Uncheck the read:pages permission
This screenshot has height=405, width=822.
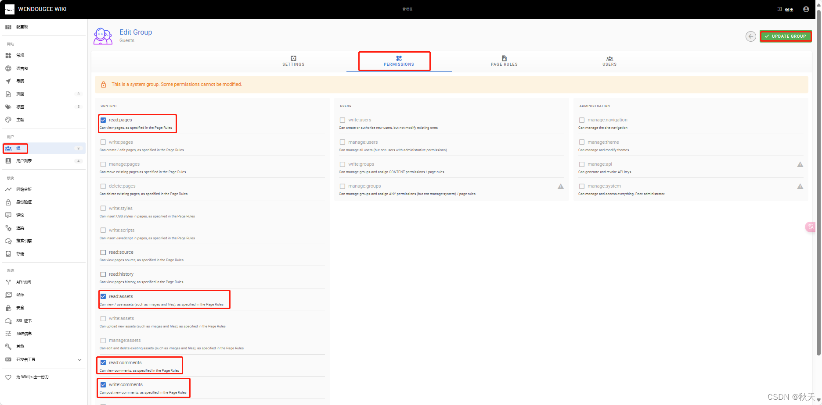103,120
